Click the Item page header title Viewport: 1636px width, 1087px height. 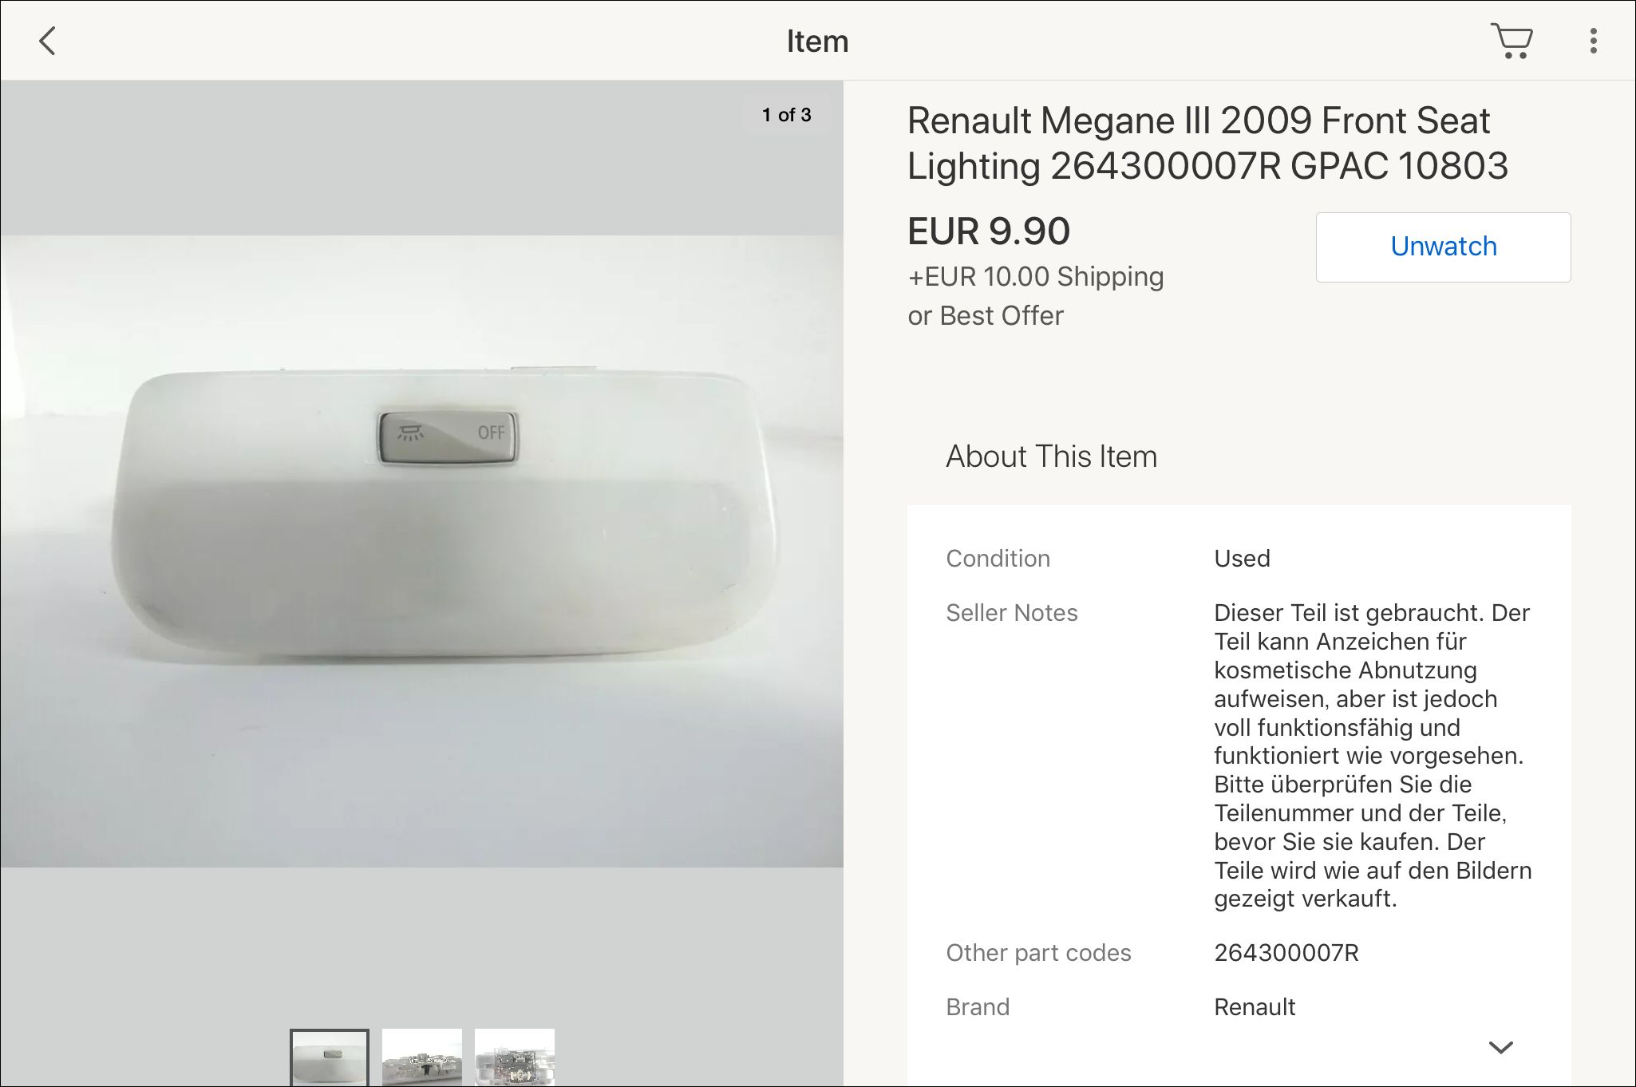pos(817,41)
